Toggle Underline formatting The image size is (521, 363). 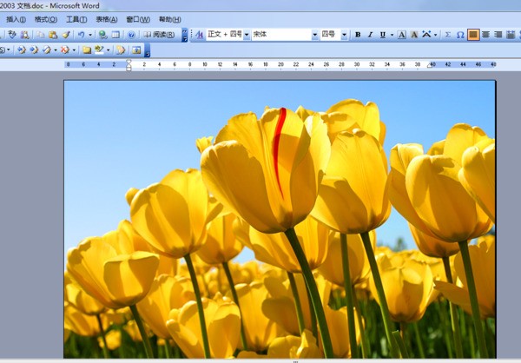tap(384, 35)
